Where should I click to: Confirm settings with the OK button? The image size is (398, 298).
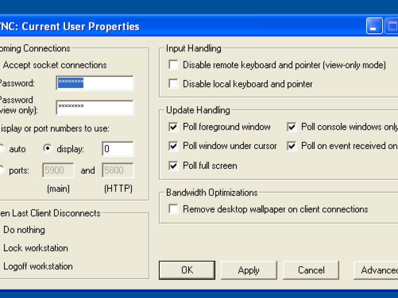187,270
